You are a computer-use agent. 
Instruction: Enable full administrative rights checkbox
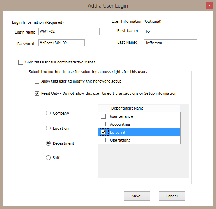(x=20, y=62)
